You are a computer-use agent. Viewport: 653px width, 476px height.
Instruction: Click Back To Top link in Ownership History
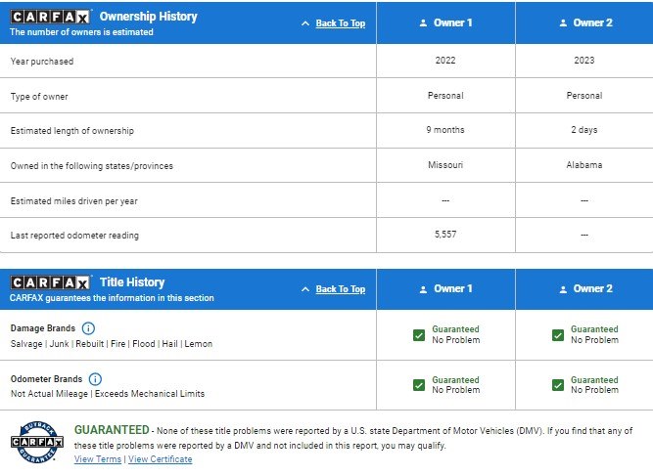(x=340, y=23)
